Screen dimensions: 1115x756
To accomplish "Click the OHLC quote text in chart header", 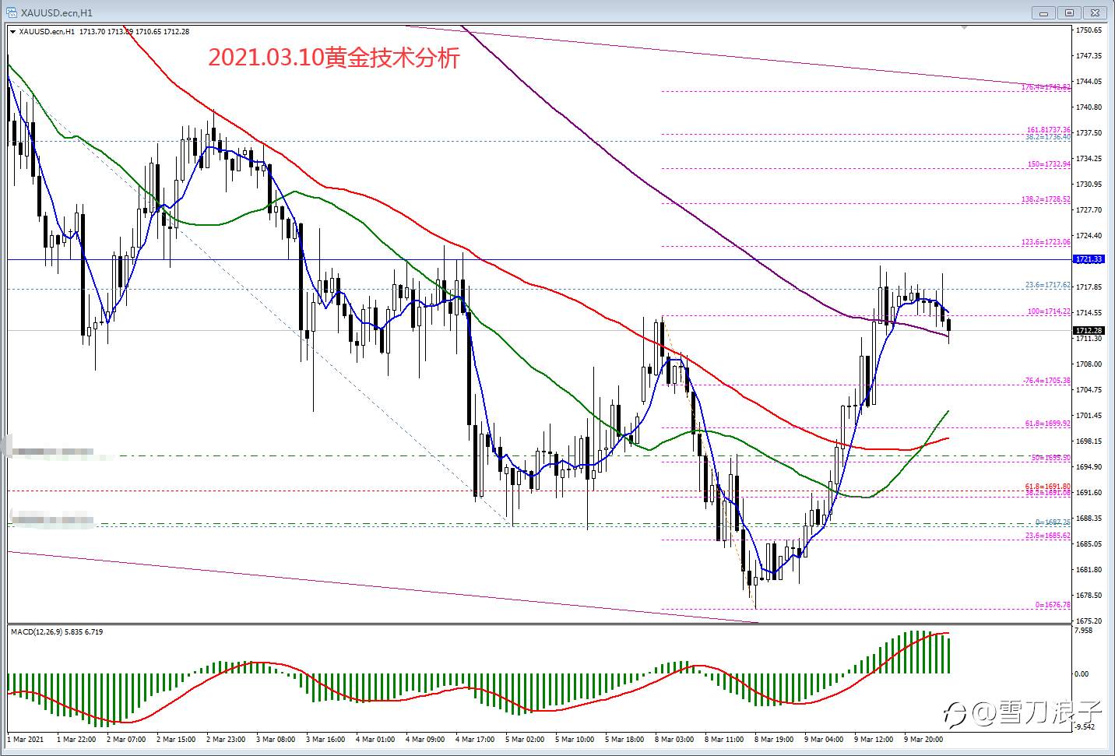I will [x=135, y=32].
